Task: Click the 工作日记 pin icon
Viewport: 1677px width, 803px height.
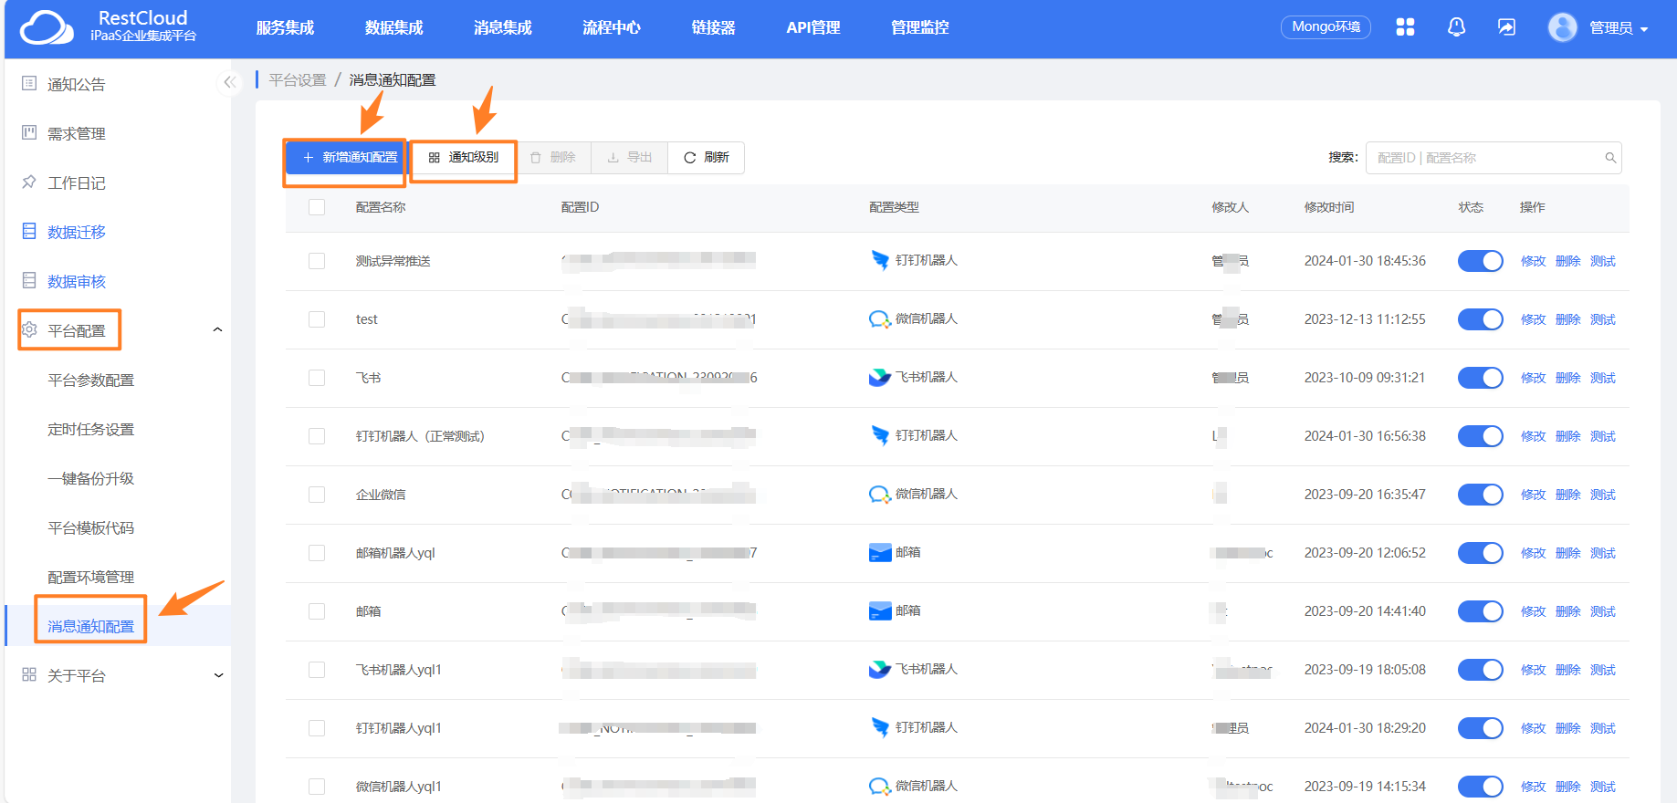Action: pos(29,182)
